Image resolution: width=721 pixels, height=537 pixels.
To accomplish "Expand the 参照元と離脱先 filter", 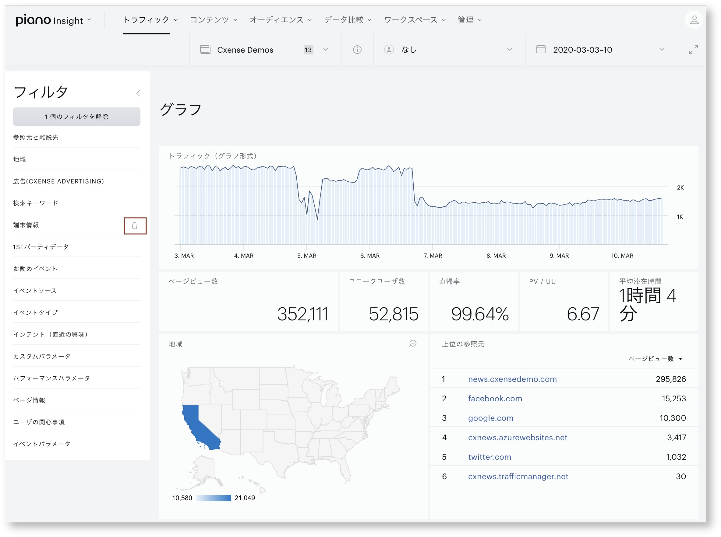I will tap(76, 137).
